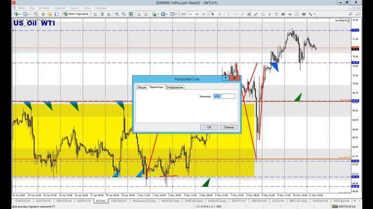373x209 pixels.
Task: Open the Window menu
Action: pos(87,8)
